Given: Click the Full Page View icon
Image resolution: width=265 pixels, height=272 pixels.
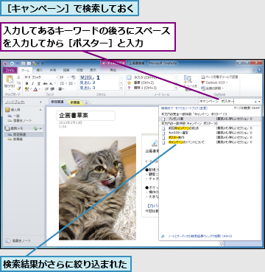Looking at the screenshot, I should 29,63.
